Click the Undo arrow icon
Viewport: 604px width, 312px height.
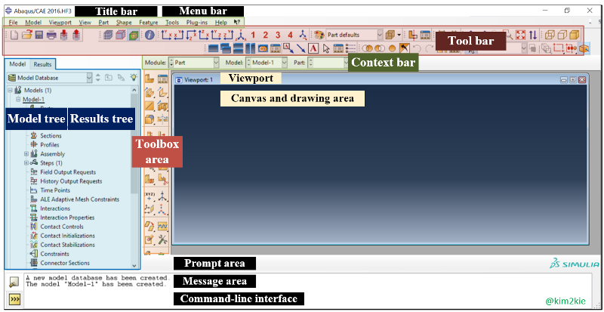coord(417,48)
